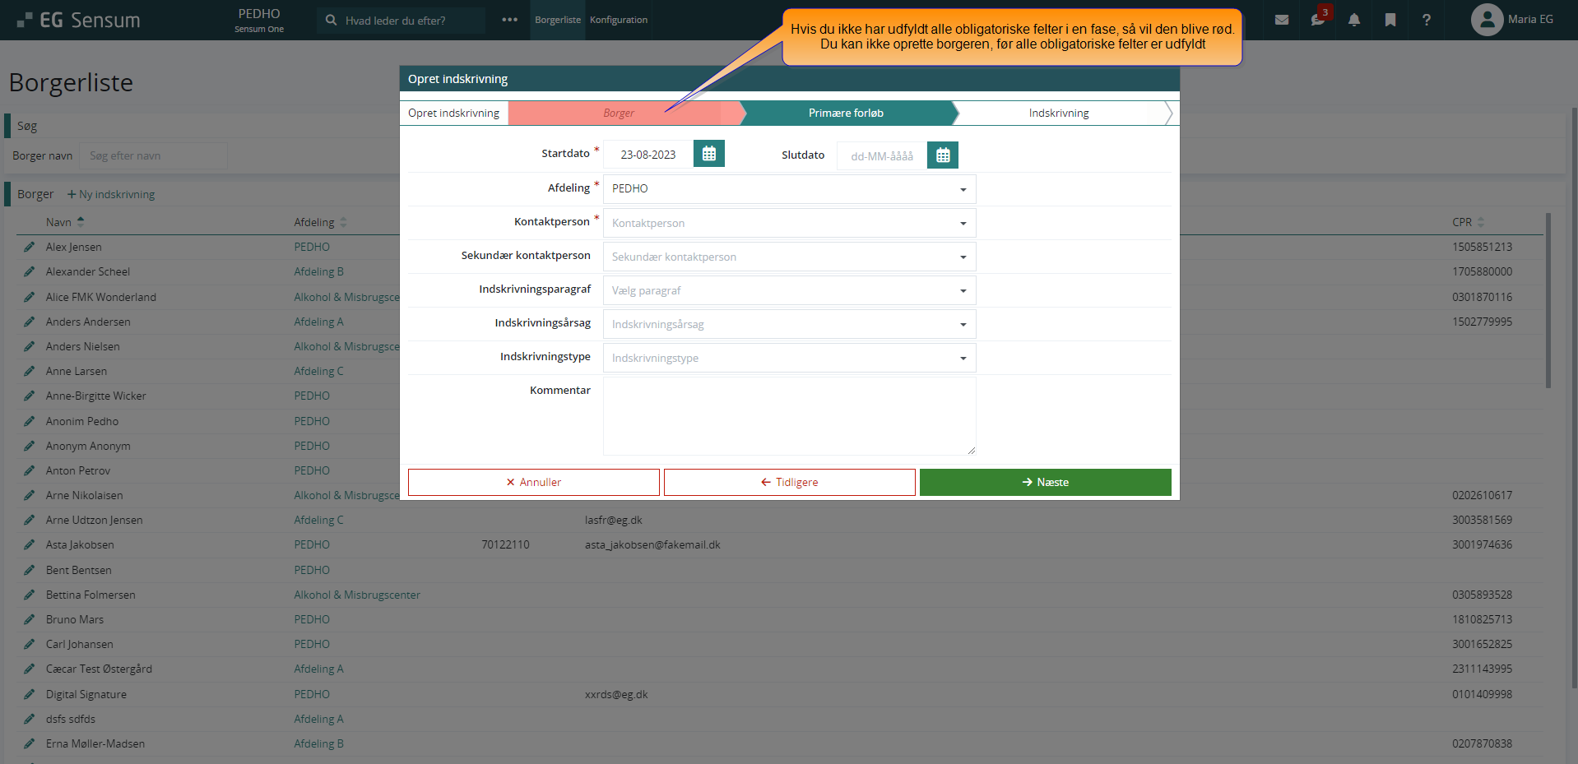Go back with the Tidligere button
The image size is (1578, 764).
tap(789, 483)
